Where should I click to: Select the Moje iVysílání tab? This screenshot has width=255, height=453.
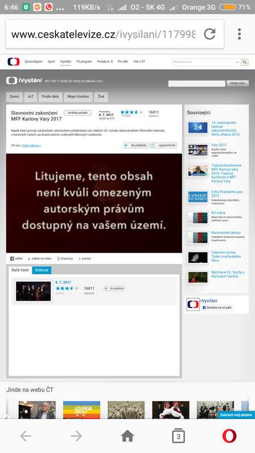78,97
